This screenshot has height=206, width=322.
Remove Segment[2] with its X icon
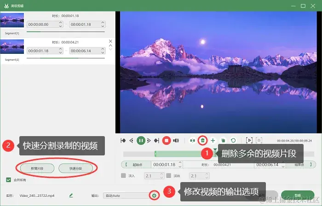110,41
